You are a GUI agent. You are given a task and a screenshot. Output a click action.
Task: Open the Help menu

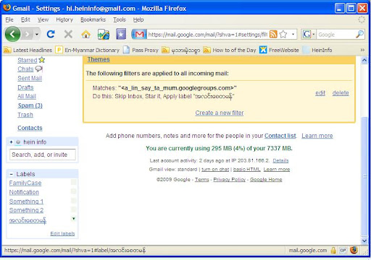138,19
